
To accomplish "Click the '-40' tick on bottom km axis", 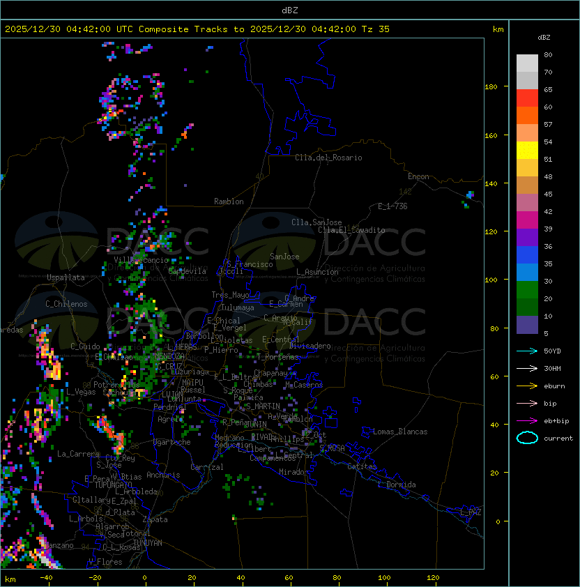I will 46,578.
